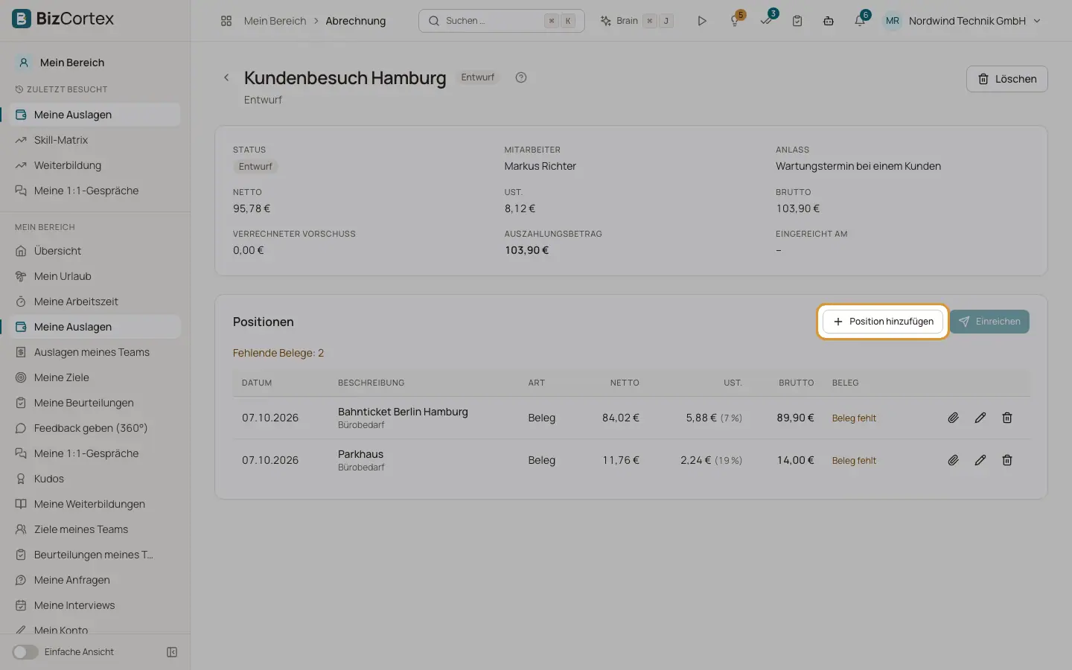Go to Skill-Matrix in recently visited
The height and width of the screenshot is (670, 1072).
coord(95,140)
